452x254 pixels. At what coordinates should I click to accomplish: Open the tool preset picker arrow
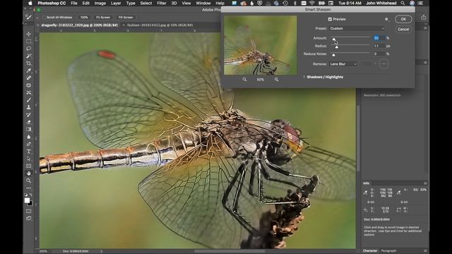[37, 18]
